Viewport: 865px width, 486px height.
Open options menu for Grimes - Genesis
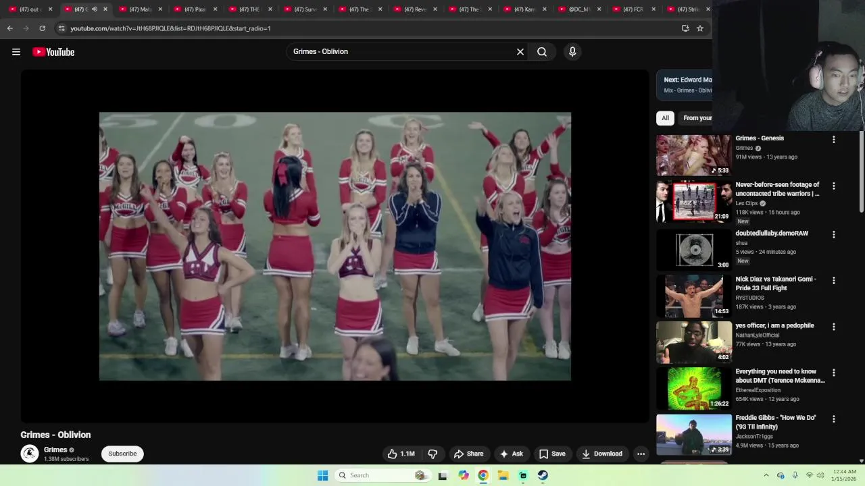833,139
